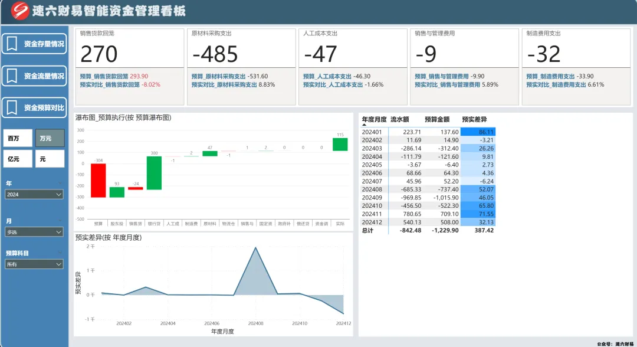
Task: Open the 年 dropdown showing 2024
Action: pos(34,194)
